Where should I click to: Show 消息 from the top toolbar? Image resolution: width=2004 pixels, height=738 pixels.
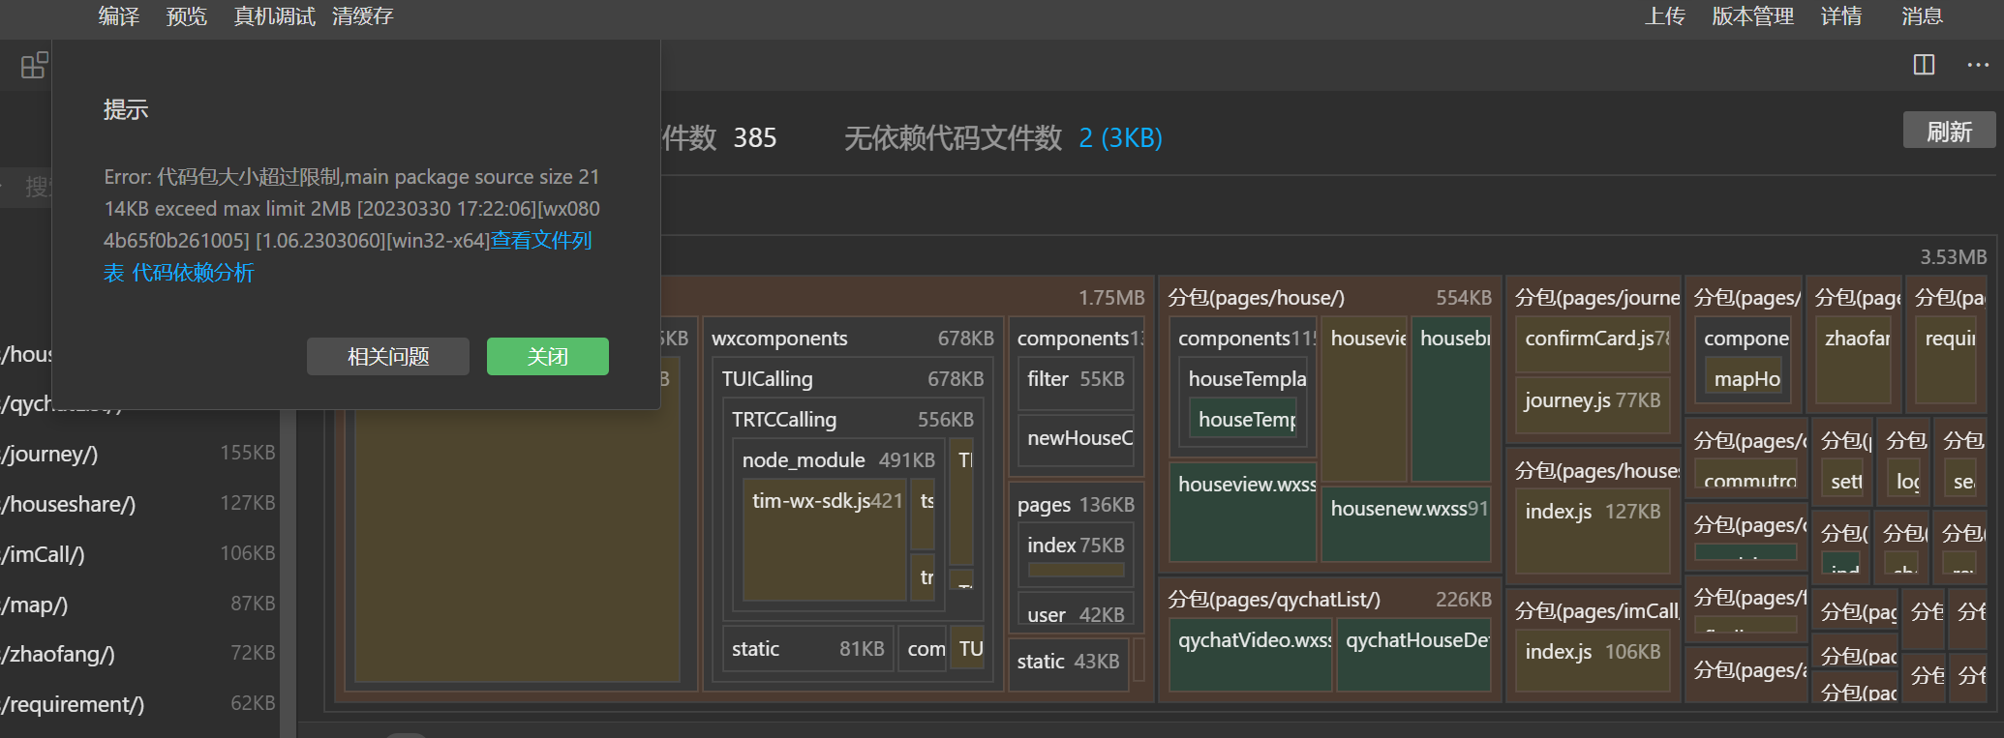1923,16
